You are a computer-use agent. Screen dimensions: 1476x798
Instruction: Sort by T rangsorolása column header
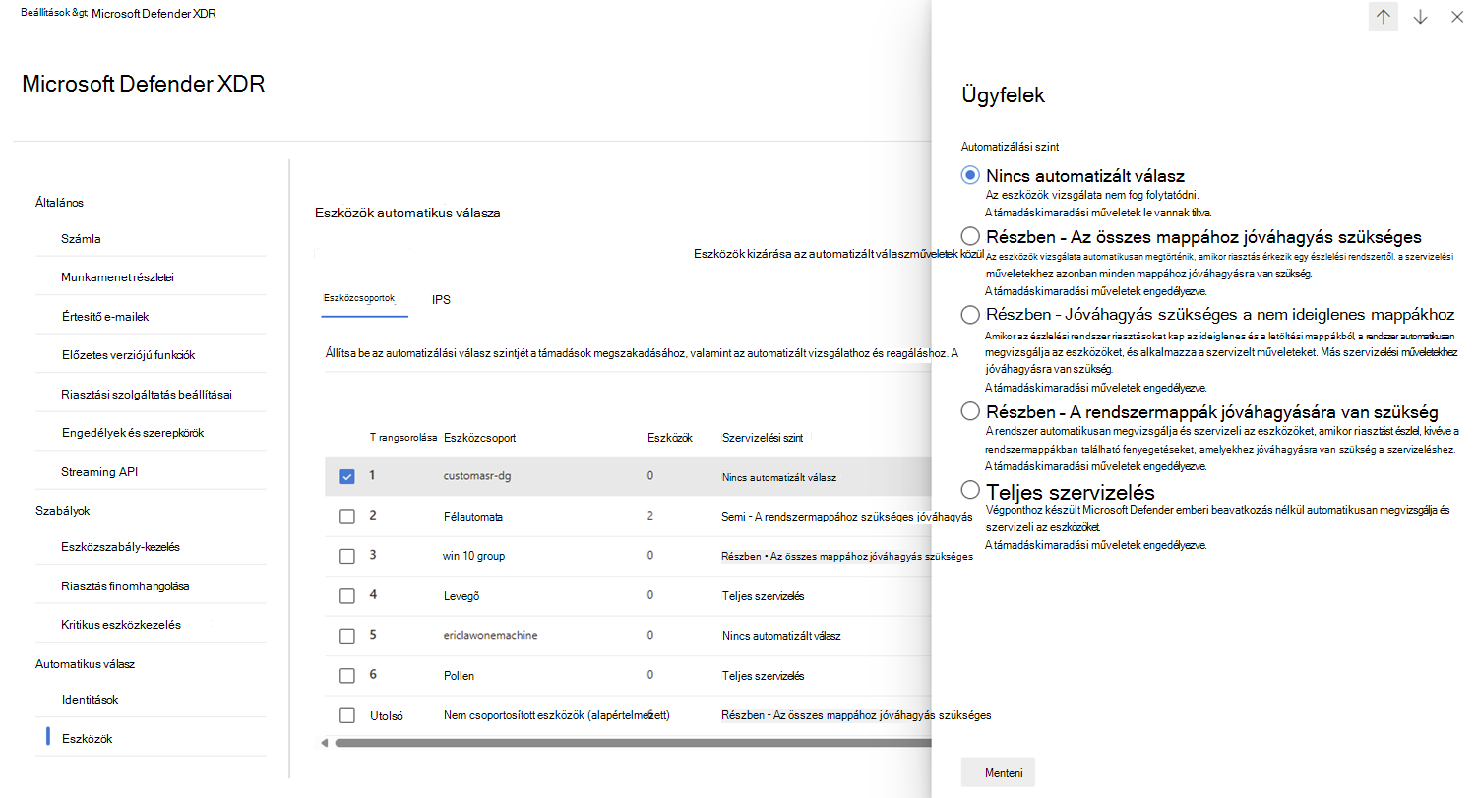[x=402, y=437]
